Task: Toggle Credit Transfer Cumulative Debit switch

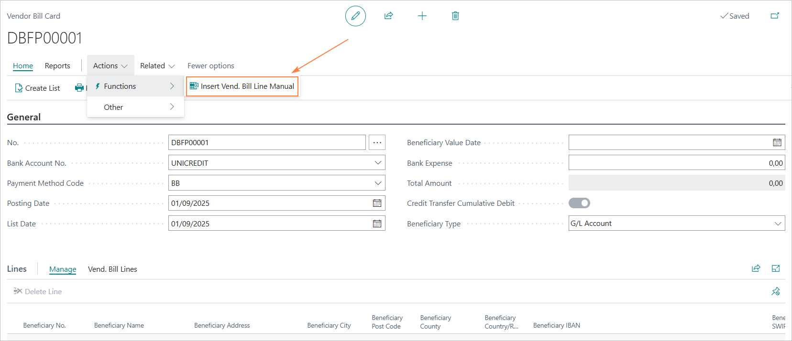Action: coord(579,203)
